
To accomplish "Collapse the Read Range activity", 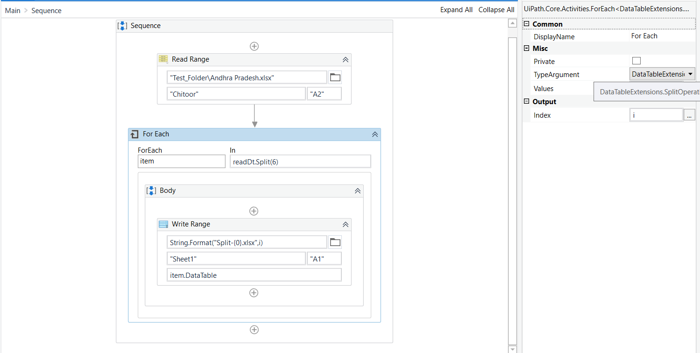I will [x=345, y=59].
